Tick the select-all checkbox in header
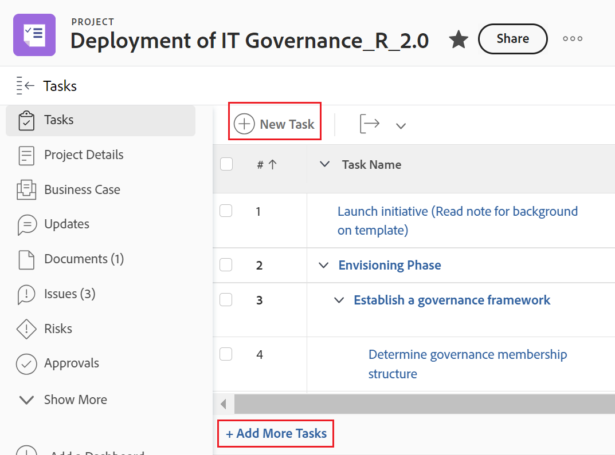 tap(226, 164)
